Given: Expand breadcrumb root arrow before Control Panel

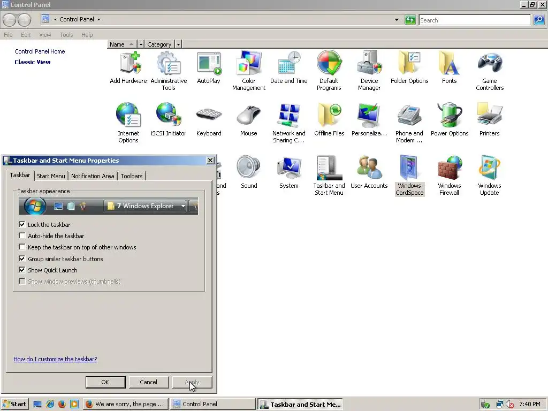Looking at the screenshot, I should (55, 20).
